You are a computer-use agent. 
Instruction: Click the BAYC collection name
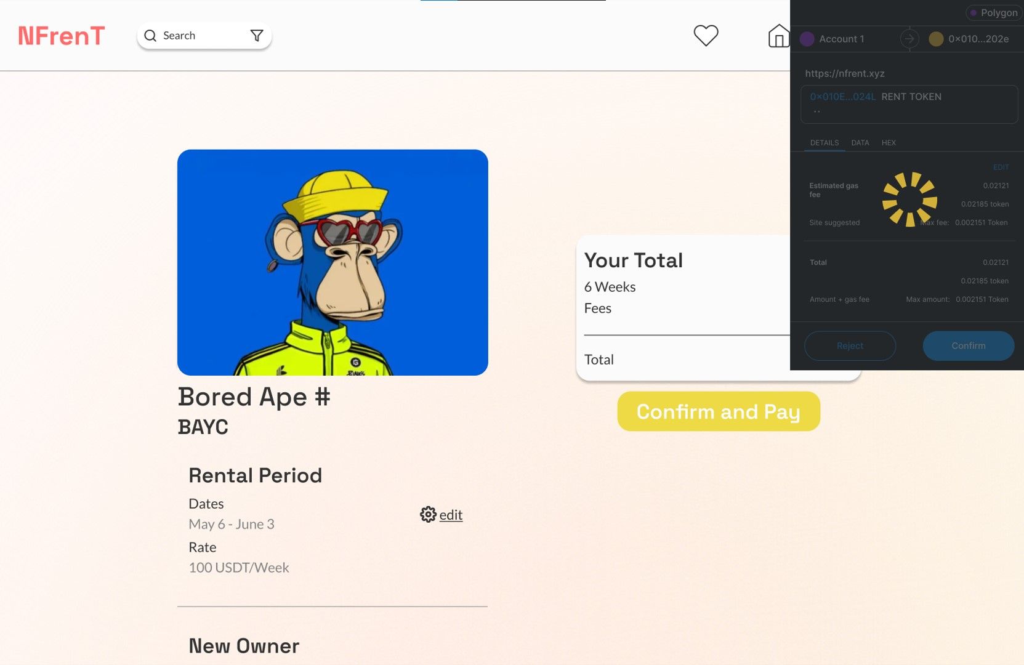(203, 427)
